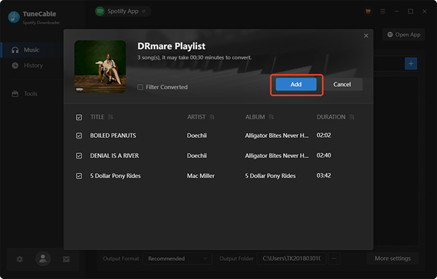Open the hamburger menu icon
The image size is (437, 279).
click(383, 11)
